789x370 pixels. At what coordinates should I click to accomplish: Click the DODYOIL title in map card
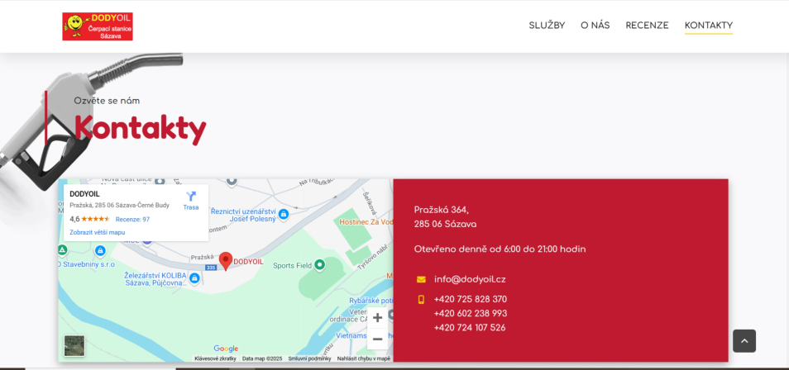point(84,193)
